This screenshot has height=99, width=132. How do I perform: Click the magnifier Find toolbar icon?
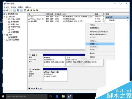[x=34, y=10]
